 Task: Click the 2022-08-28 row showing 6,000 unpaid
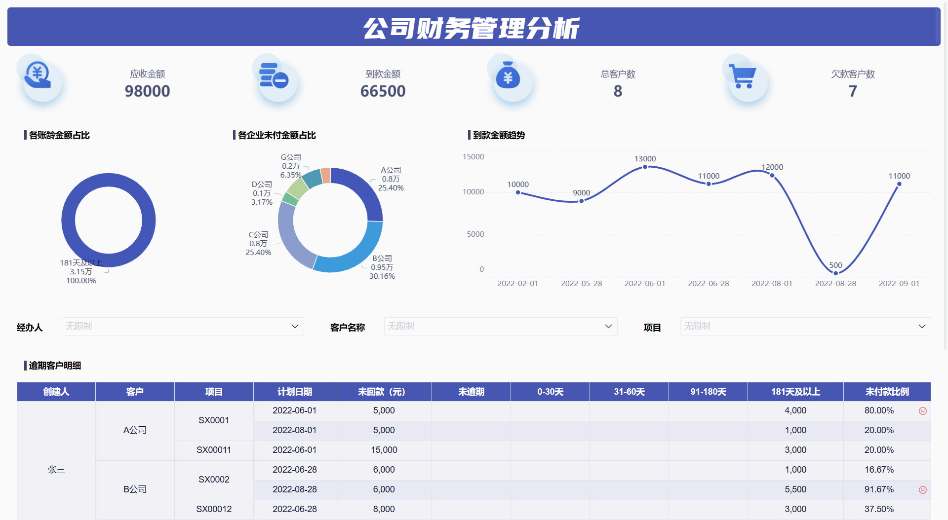tap(294, 489)
